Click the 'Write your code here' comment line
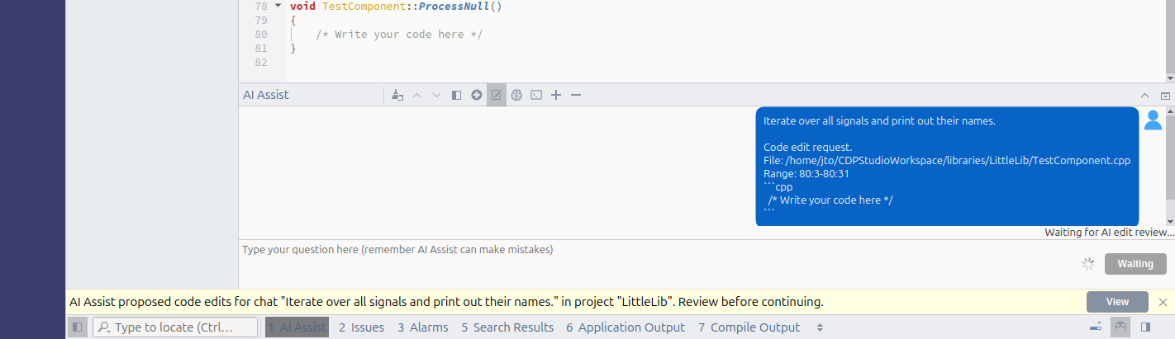The width and height of the screenshot is (1175, 339). [x=399, y=34]
